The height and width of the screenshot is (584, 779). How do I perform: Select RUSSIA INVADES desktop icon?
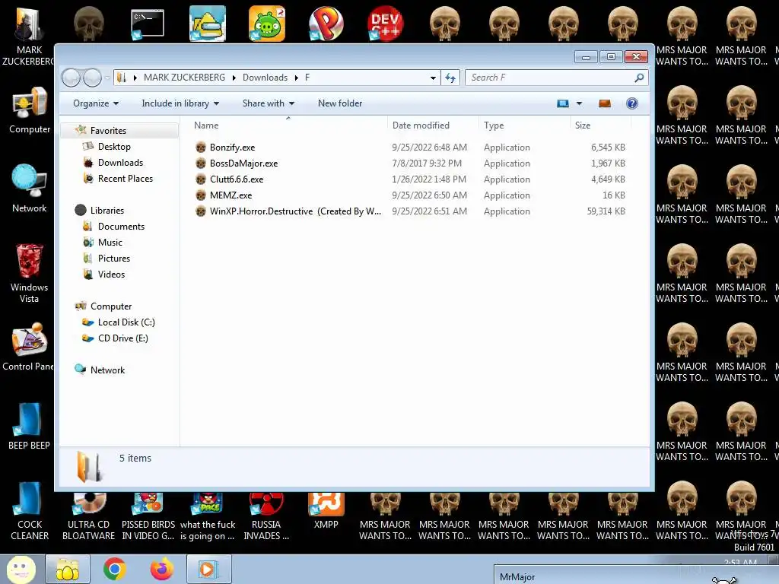[x=266, y=516]
